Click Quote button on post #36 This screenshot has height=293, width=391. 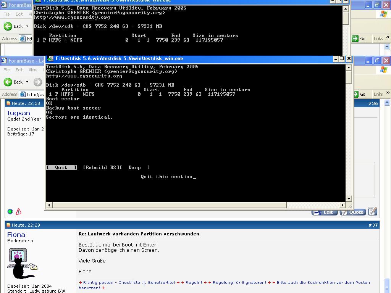353,212
